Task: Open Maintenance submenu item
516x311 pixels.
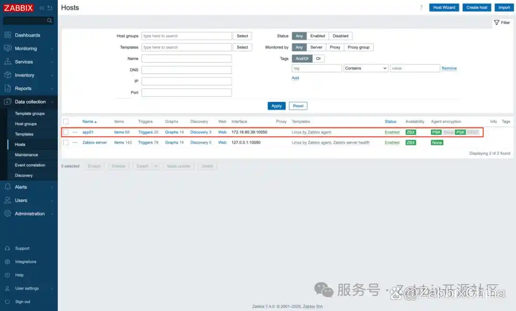Action: coord(26,155)
